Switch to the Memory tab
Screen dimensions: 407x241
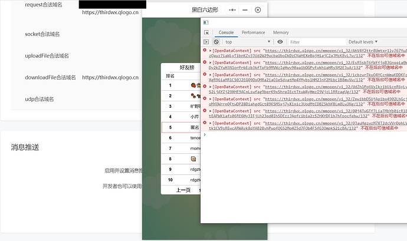point(281,32)
